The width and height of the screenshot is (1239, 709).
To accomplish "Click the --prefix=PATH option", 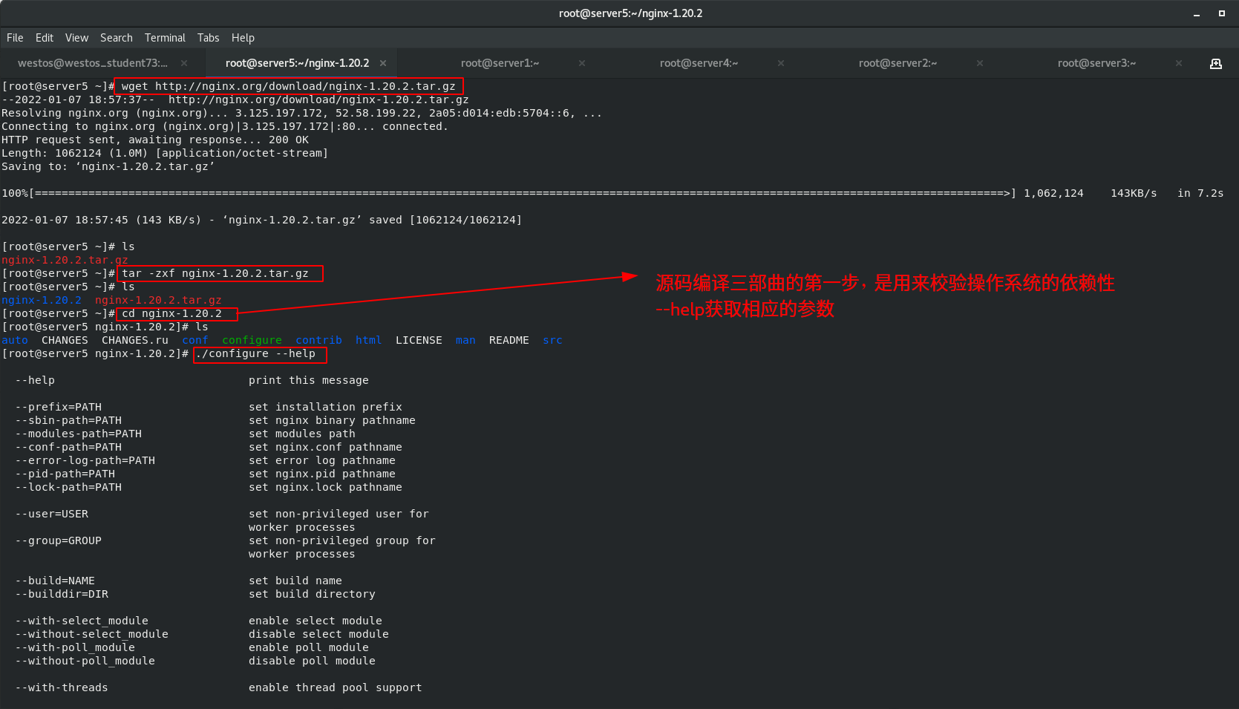I will coord(58,407).
